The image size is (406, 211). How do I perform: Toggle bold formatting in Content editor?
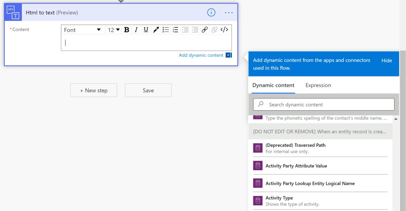click(x=126, y=30)
